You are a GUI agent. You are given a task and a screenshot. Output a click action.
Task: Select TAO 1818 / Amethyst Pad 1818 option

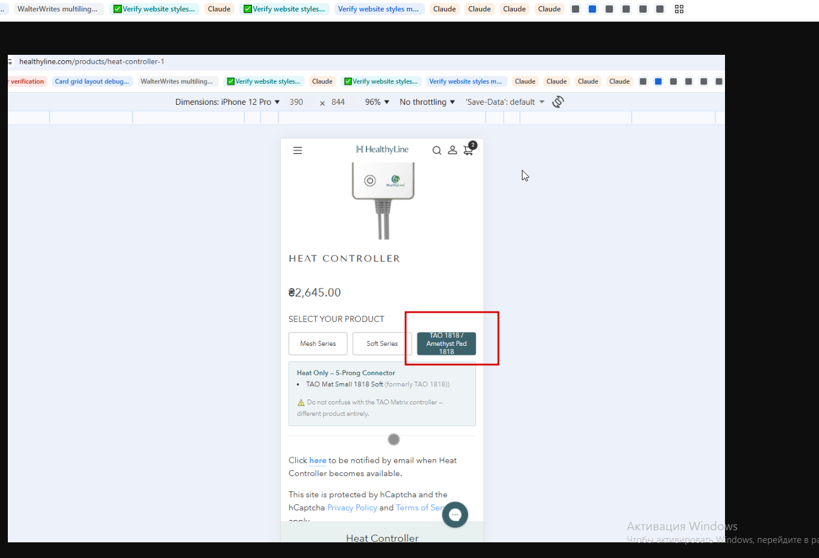[447, 343]
